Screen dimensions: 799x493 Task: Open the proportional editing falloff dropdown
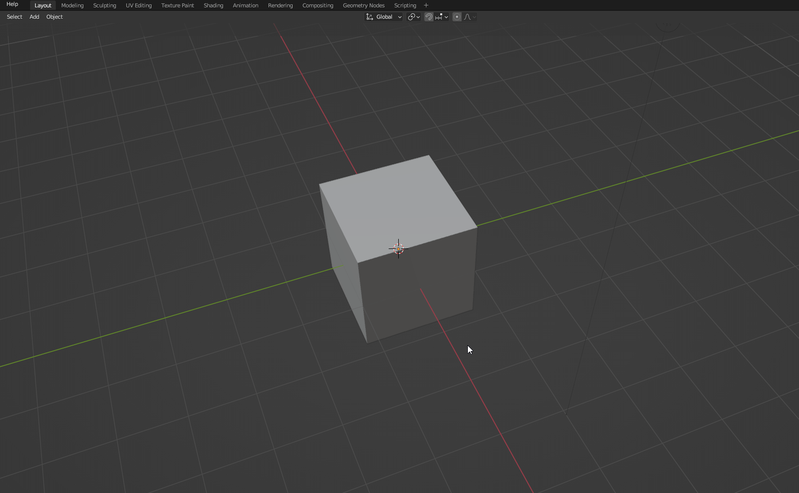[469, 17]
